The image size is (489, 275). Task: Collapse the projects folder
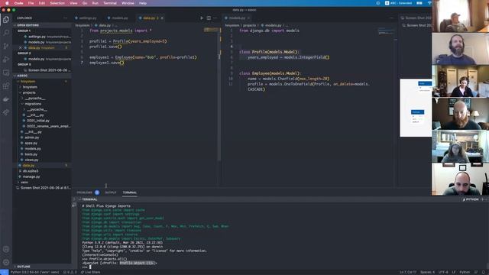(29, 92)
